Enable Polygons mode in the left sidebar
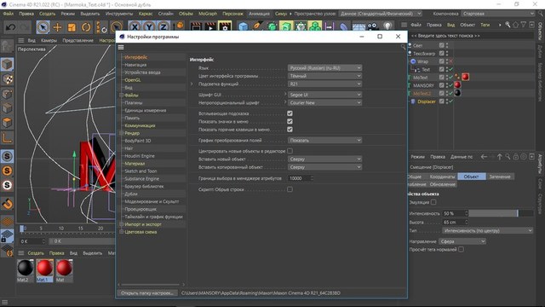The image size is (545, 307). [x=8, y=123]
